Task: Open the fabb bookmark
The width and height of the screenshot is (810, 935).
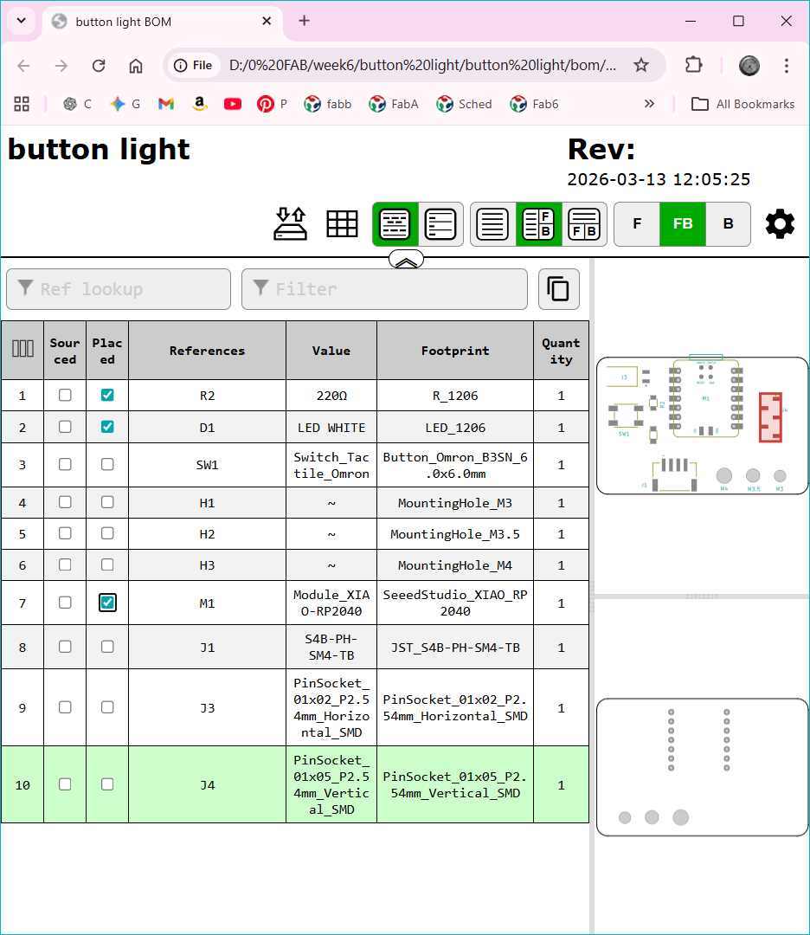Action: point(327,103)
